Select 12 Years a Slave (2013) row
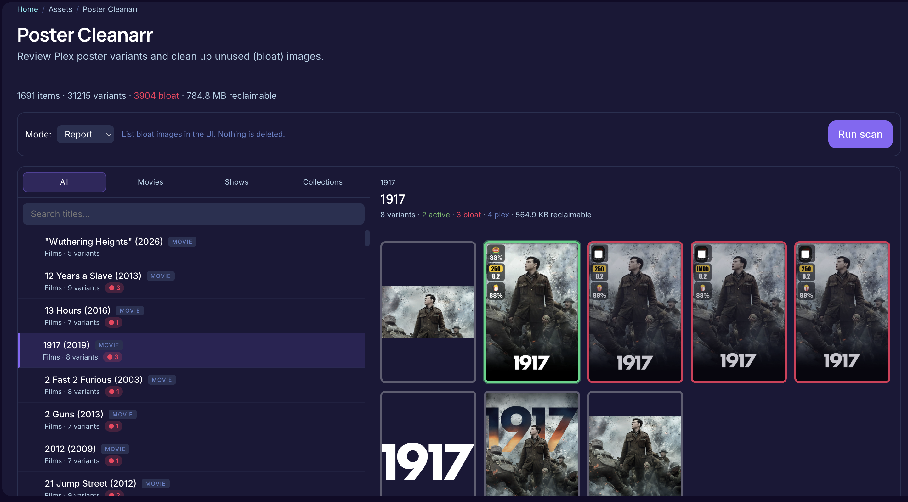The height and width of the screenshot is (502, 908). point(191,281)
